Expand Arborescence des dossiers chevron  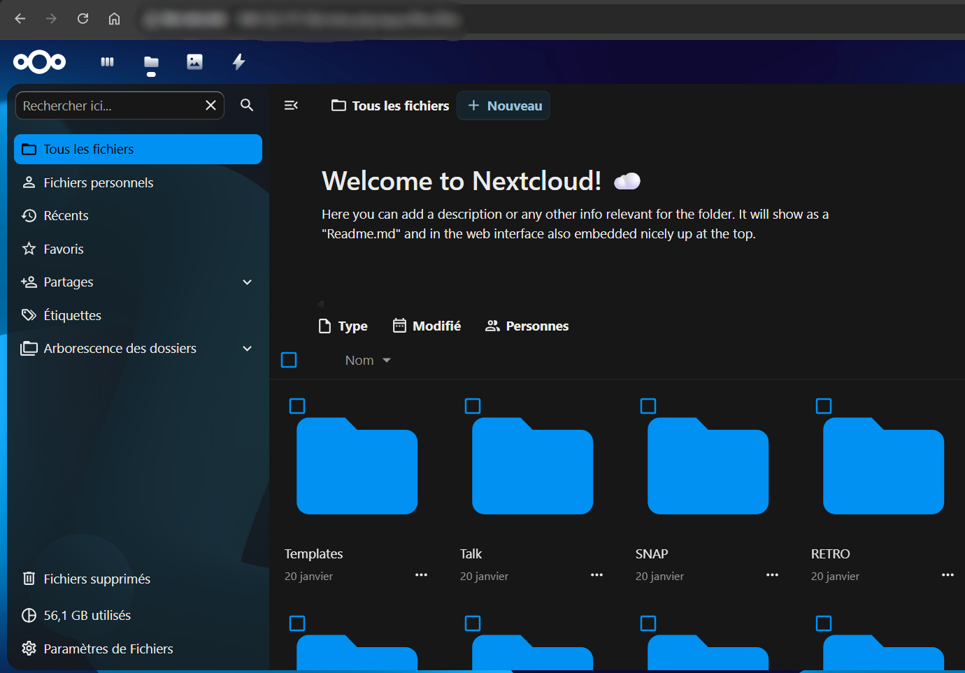click(247, 349)
